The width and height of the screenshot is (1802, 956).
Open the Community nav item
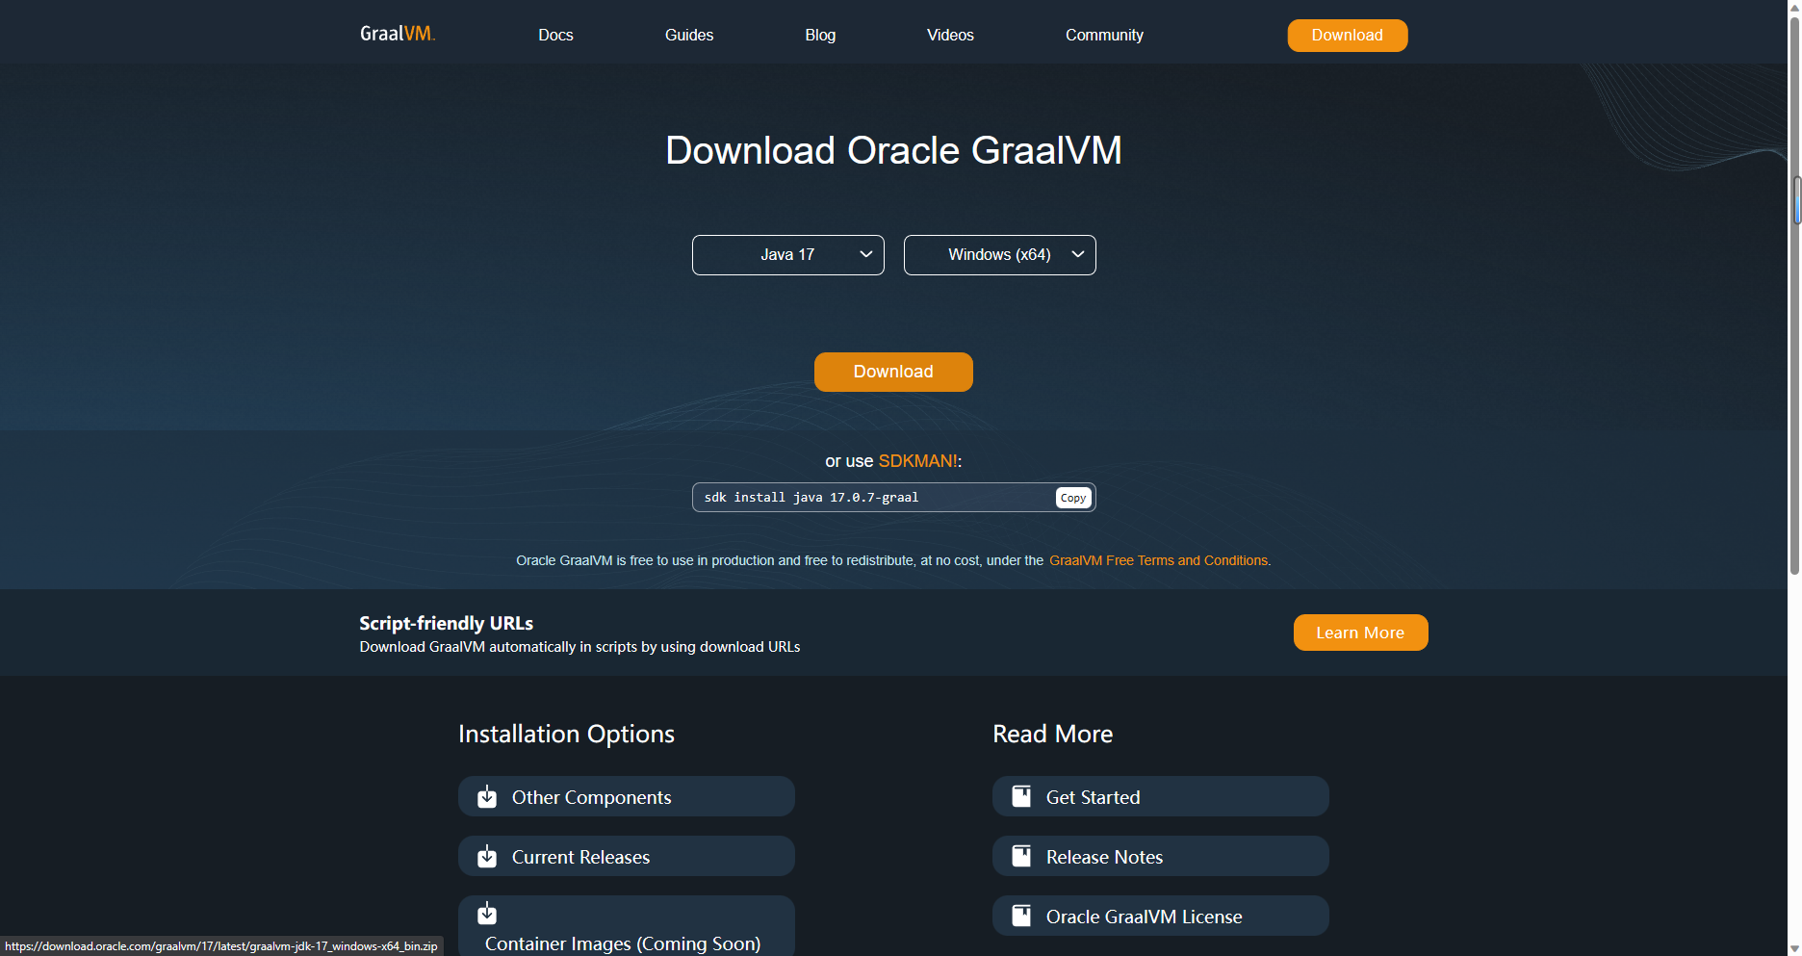[x=1104, y=35]
